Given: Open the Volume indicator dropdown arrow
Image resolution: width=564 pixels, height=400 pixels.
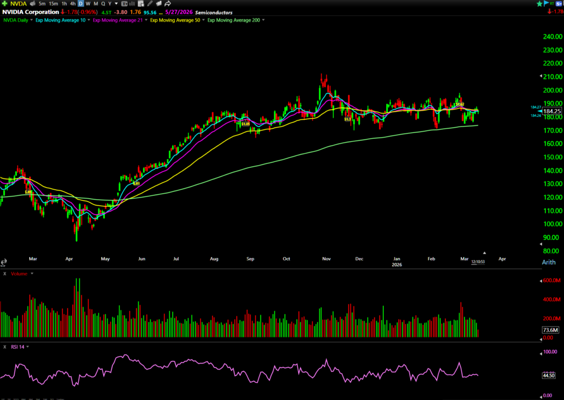Looking at the screenshot, I should [x=32, y=273].
